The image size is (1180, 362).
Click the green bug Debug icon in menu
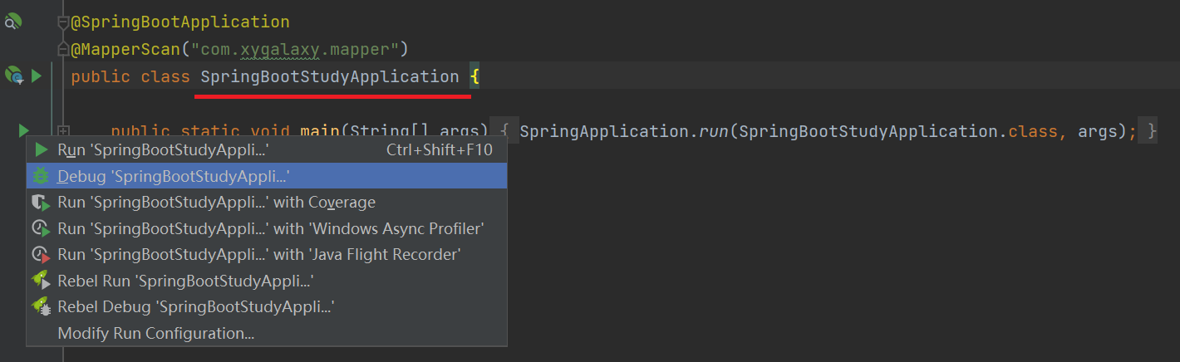pos(41,176)
